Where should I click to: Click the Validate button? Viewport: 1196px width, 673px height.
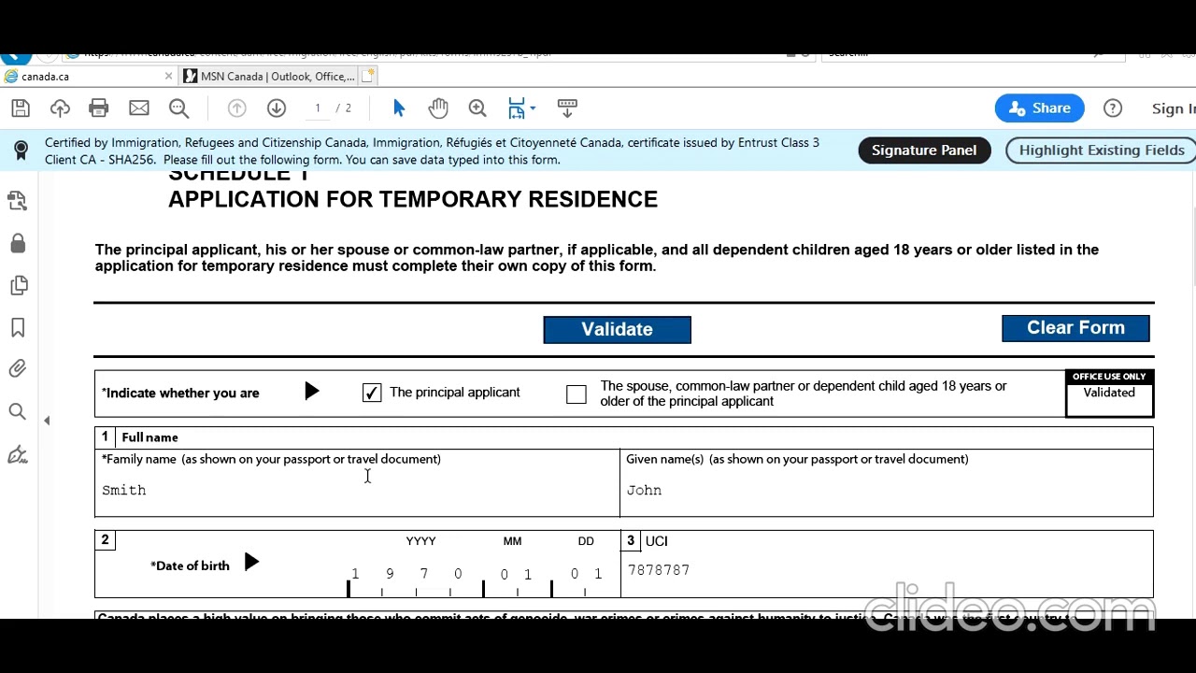tap(617, 329)
